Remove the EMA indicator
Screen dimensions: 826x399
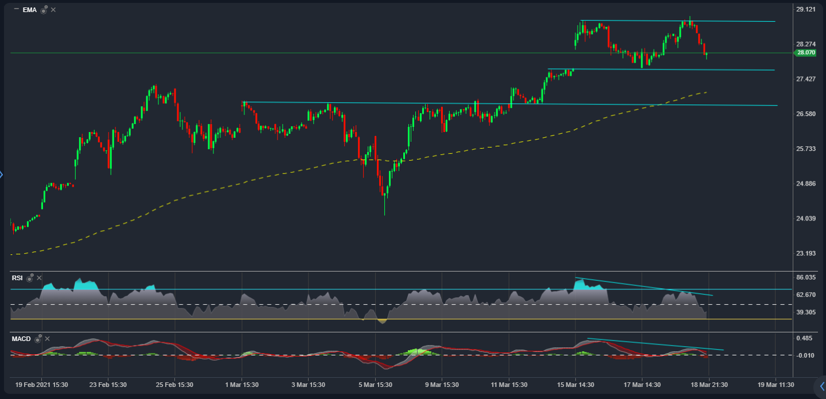tap(53, 10)
